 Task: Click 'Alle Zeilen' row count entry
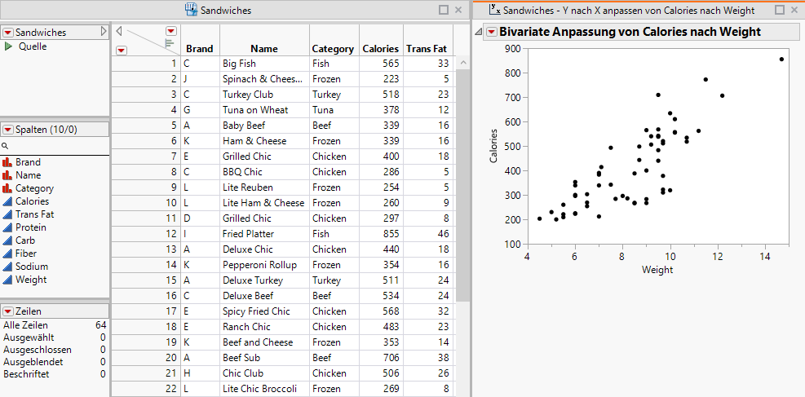click(x=55, y=325)
